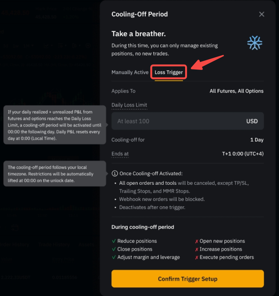Viewport: 279px width, 296px height.
Task: Click the blue snowflake icon
Action: 255,43
